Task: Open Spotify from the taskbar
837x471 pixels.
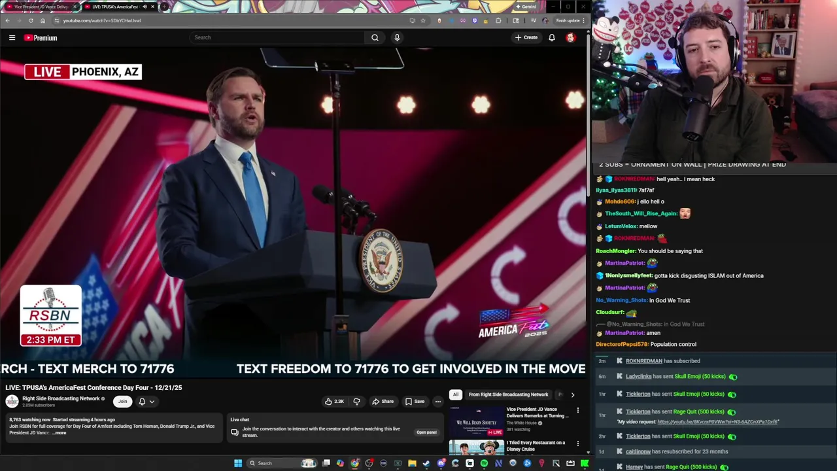Action: pyautogui.click(x=484, y=463)
